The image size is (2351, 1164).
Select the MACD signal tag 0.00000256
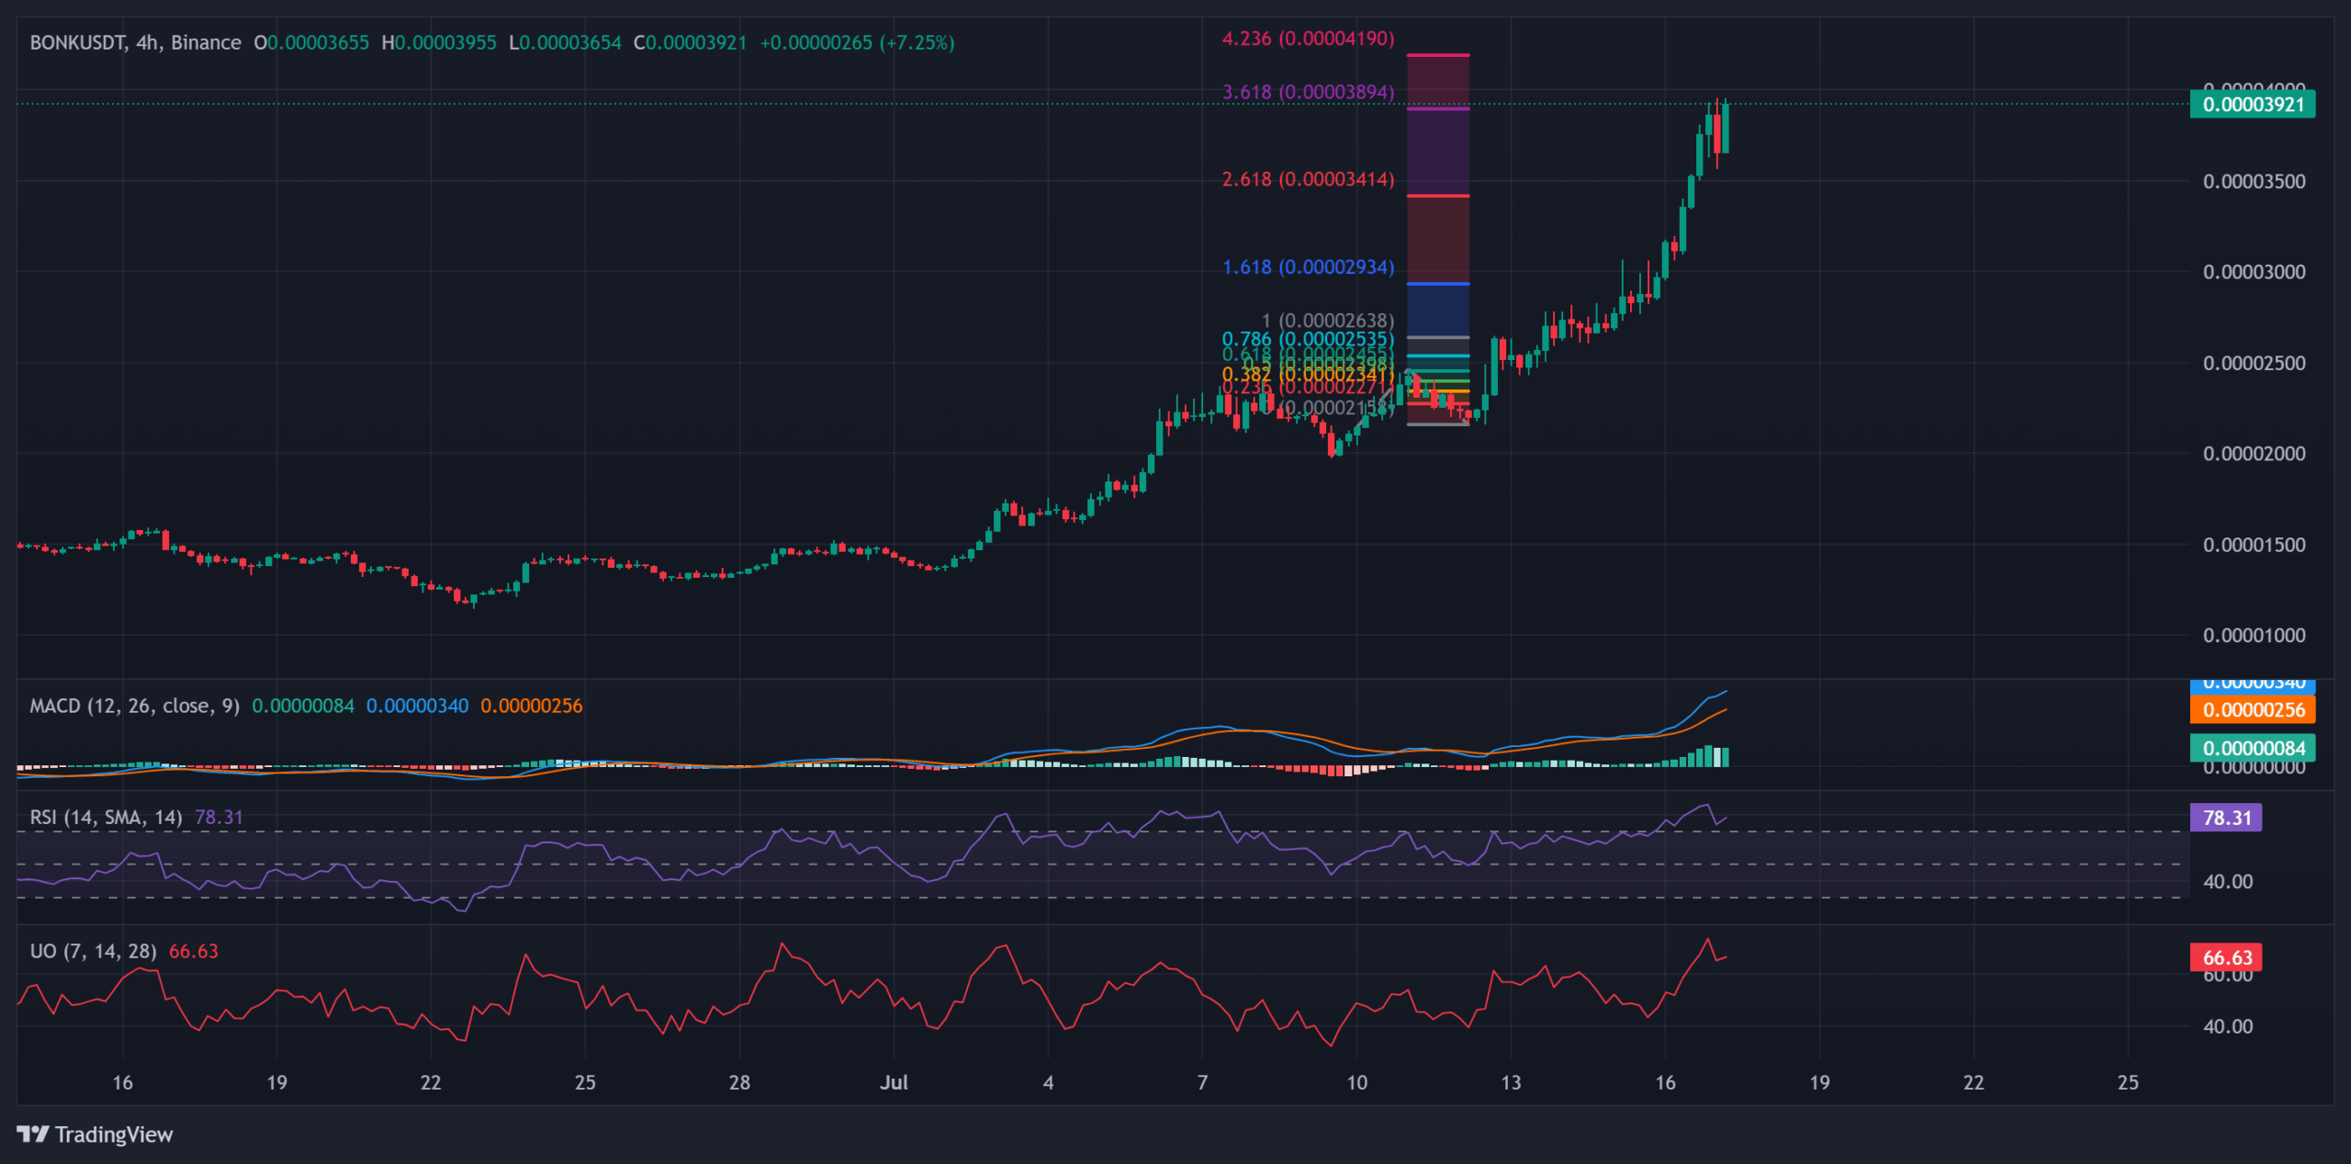coord(2252,709)
